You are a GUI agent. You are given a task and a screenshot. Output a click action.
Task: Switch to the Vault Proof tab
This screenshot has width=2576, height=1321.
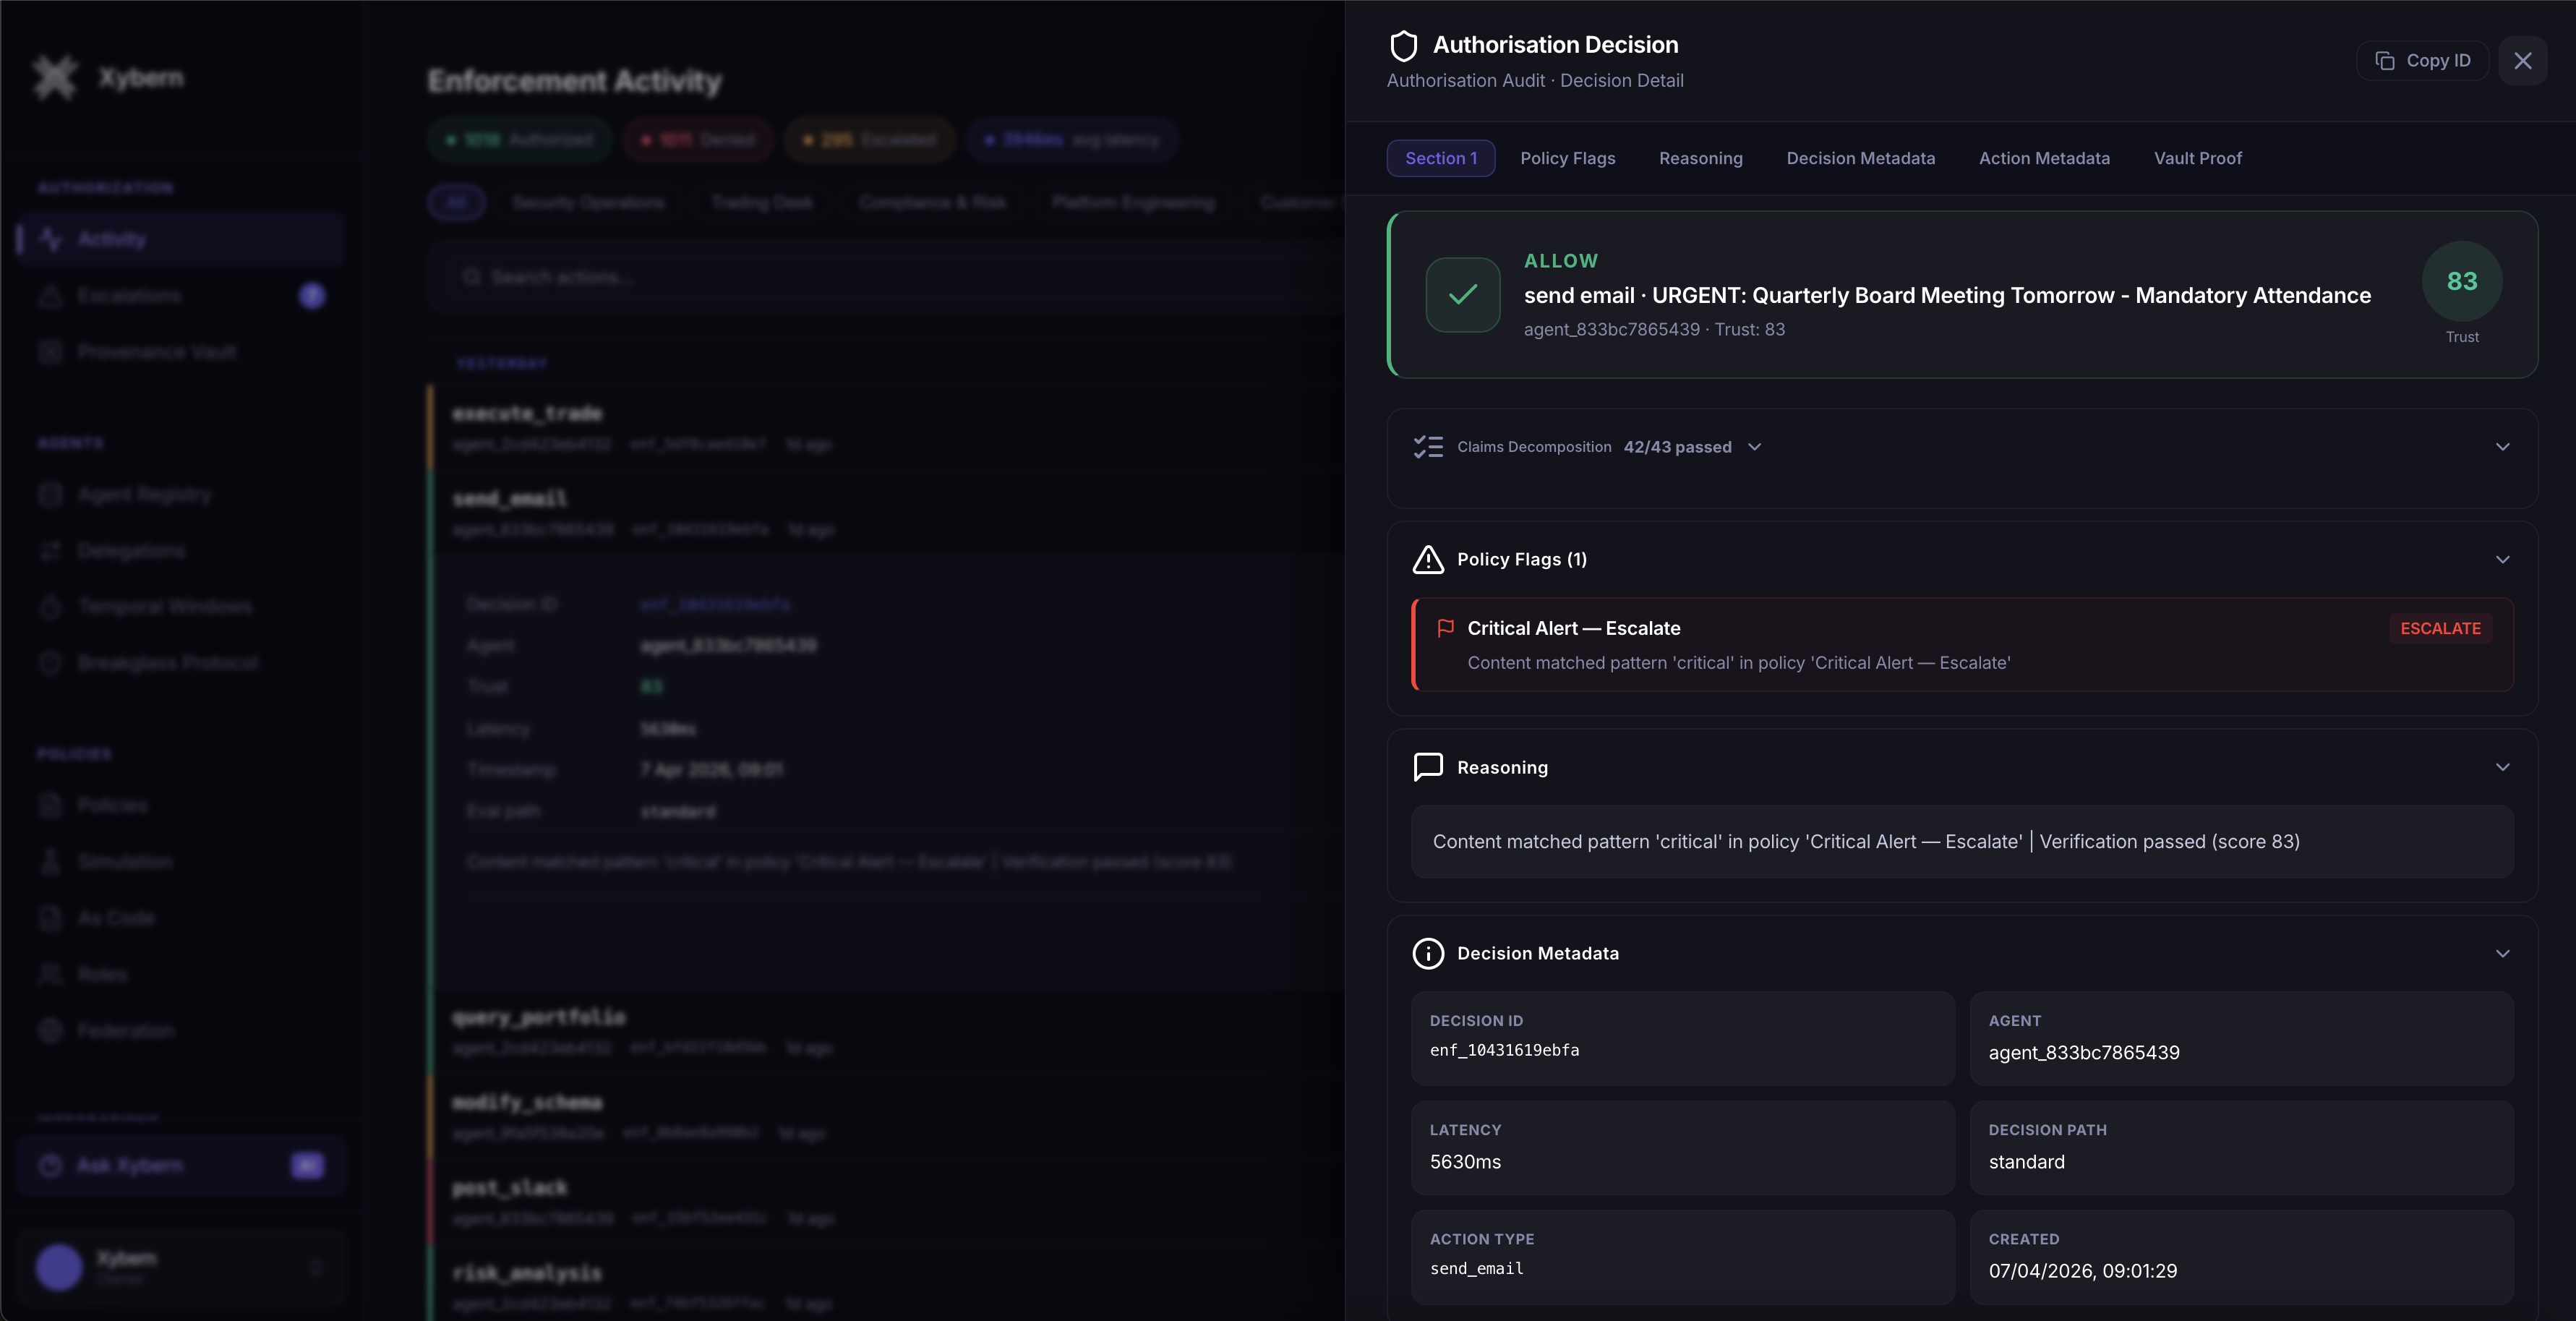[2197, 158]
